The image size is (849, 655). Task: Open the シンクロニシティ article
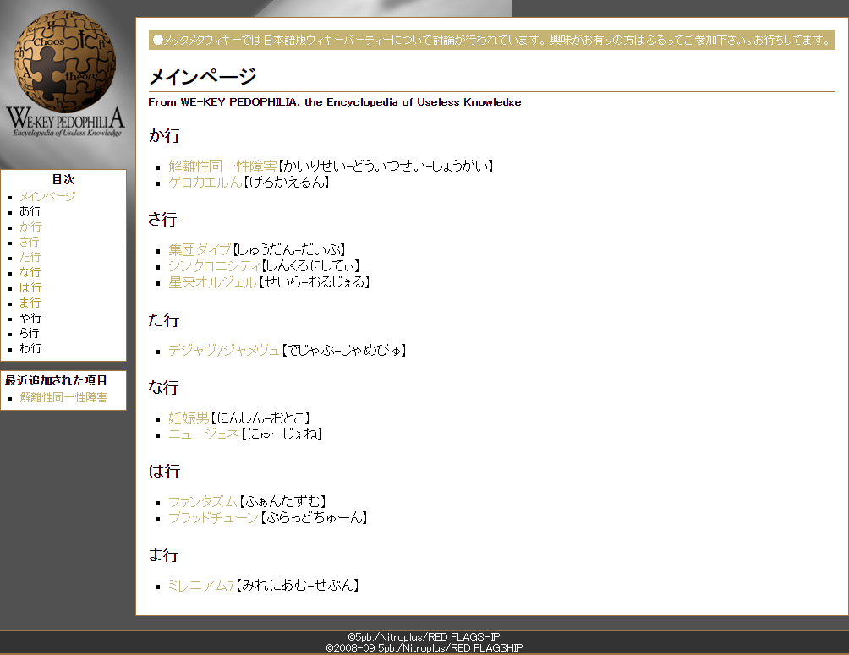coord(215,265)
